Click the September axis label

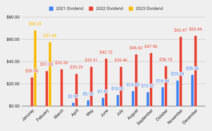click(145, 117)
